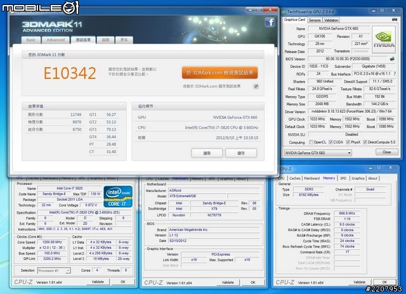Select the Graphics Card tab in GPU-Z
The image size is (406, 294).
pos(294,20)
